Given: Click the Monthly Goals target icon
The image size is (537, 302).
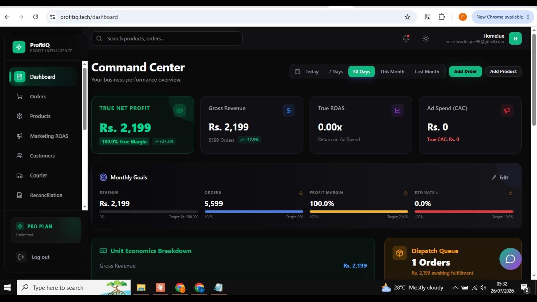Looking at the screenshot, I should coord(103,177).
